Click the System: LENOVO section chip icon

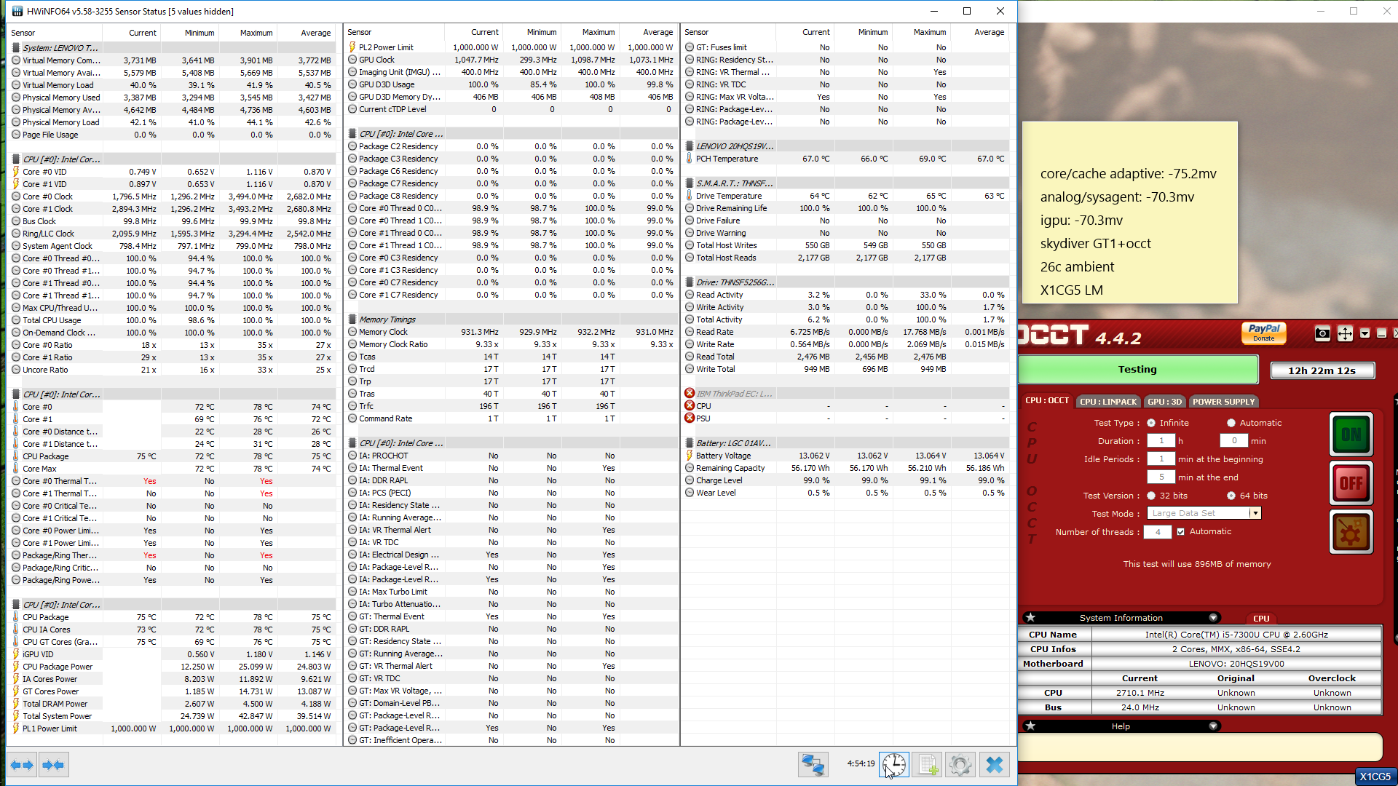point(16,47)
